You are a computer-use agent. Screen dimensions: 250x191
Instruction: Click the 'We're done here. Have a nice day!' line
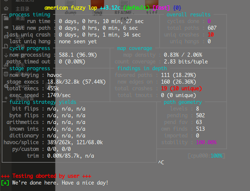60,183
